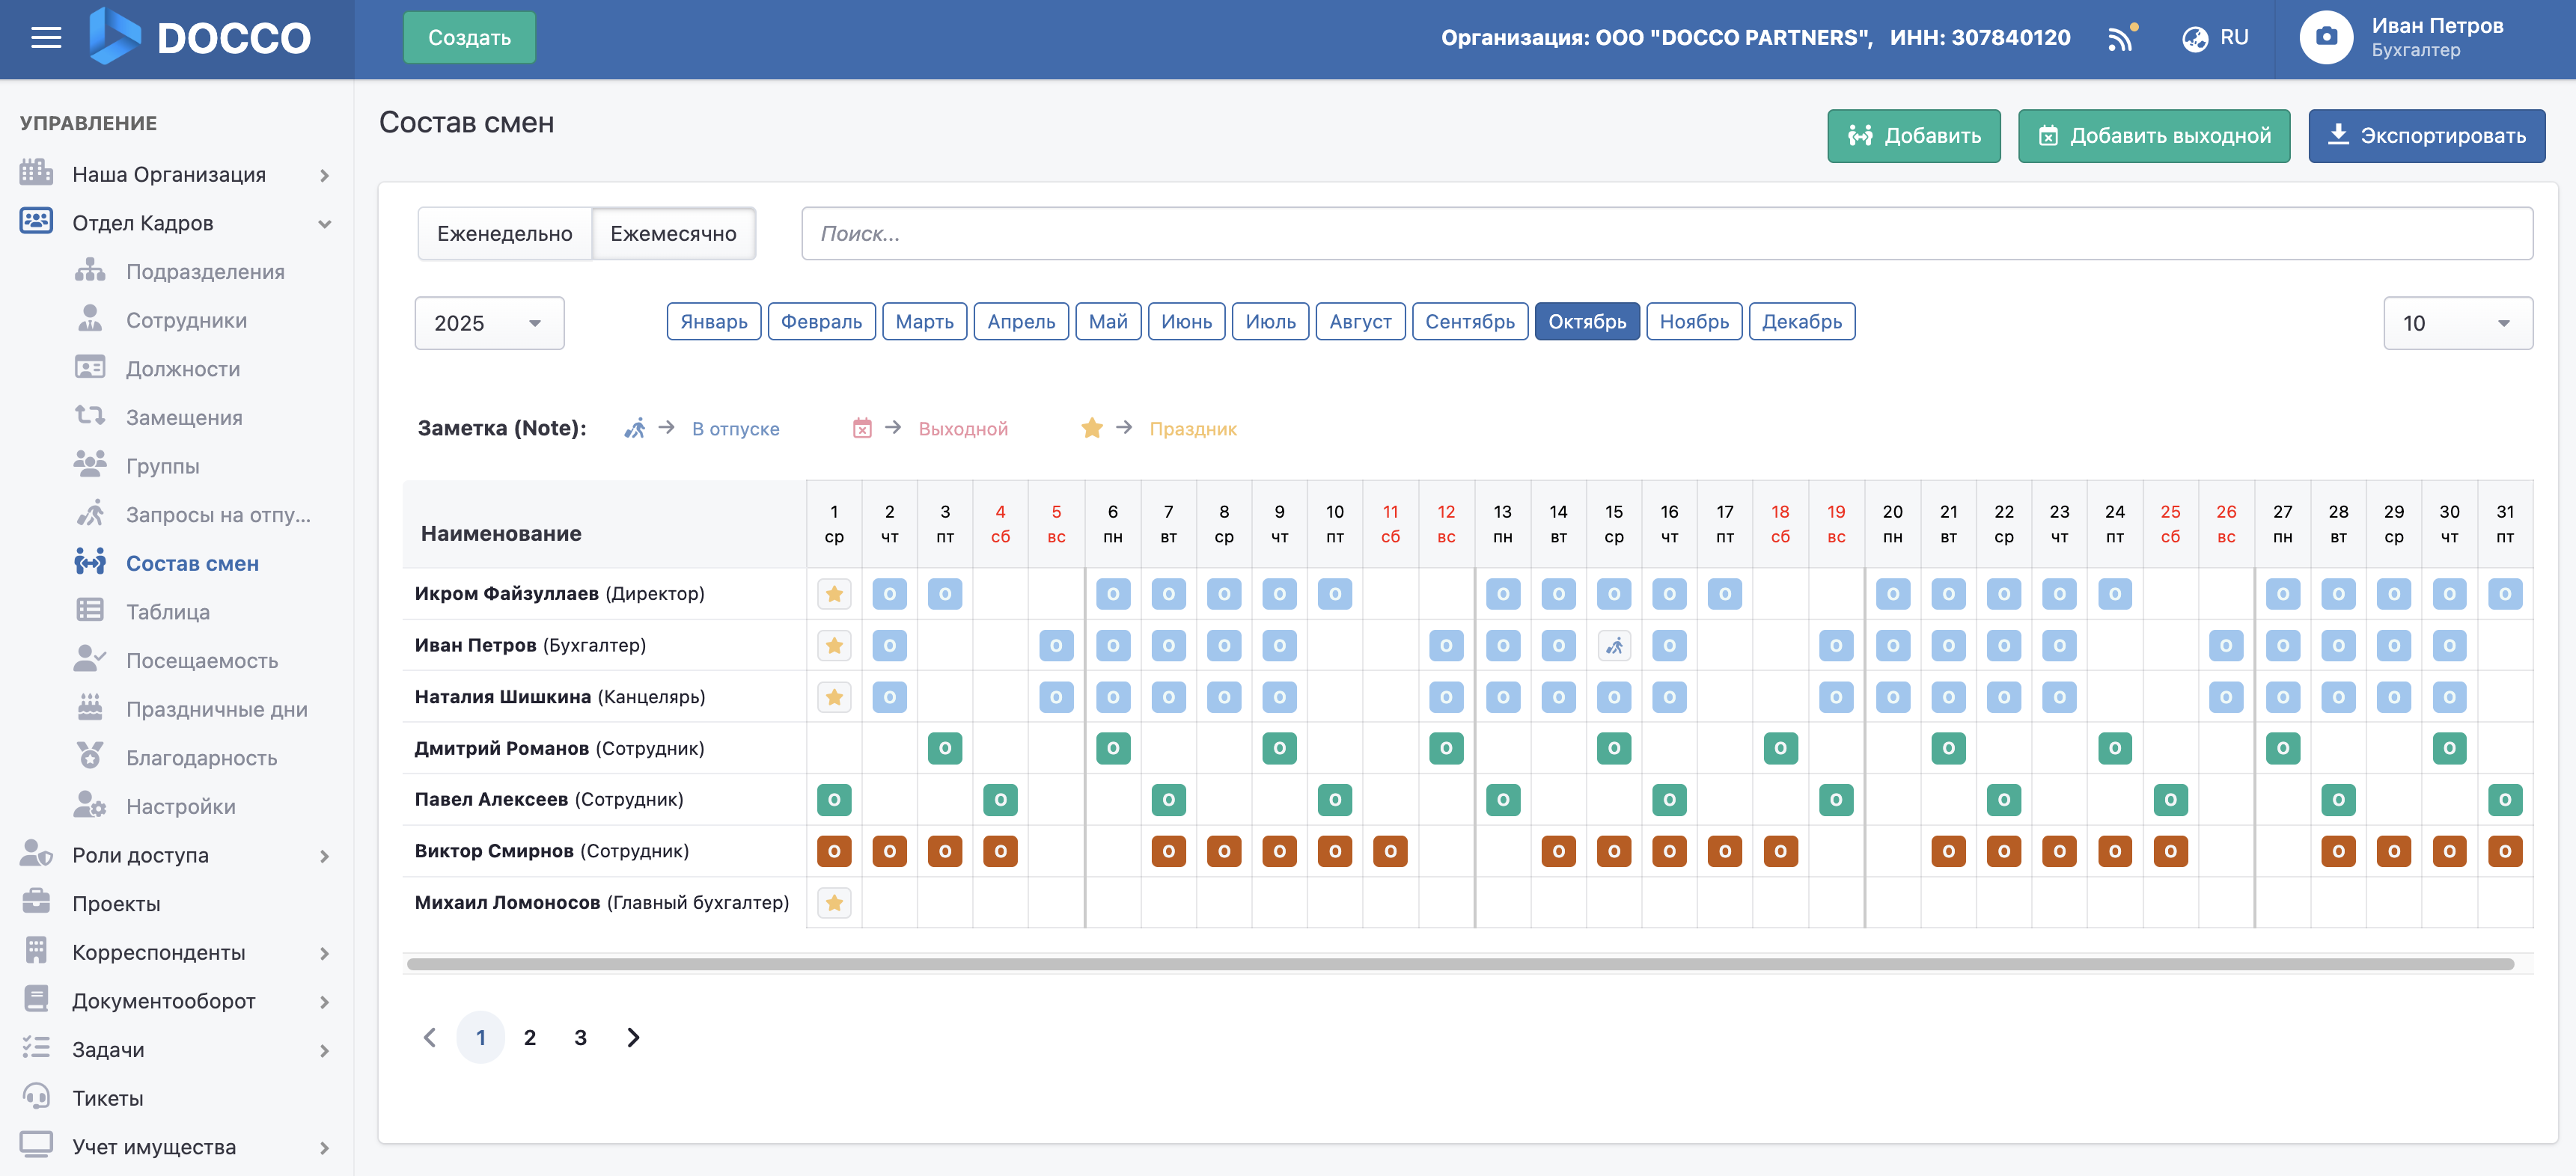2576x1176 pixels.
Task: Open Праздничные дни sidebar item
Action: coord(216,709)
